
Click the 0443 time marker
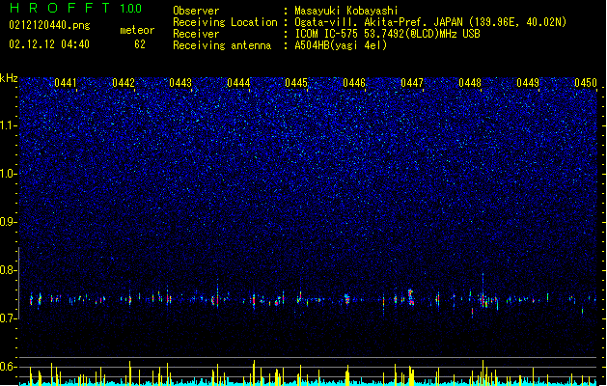180,83
